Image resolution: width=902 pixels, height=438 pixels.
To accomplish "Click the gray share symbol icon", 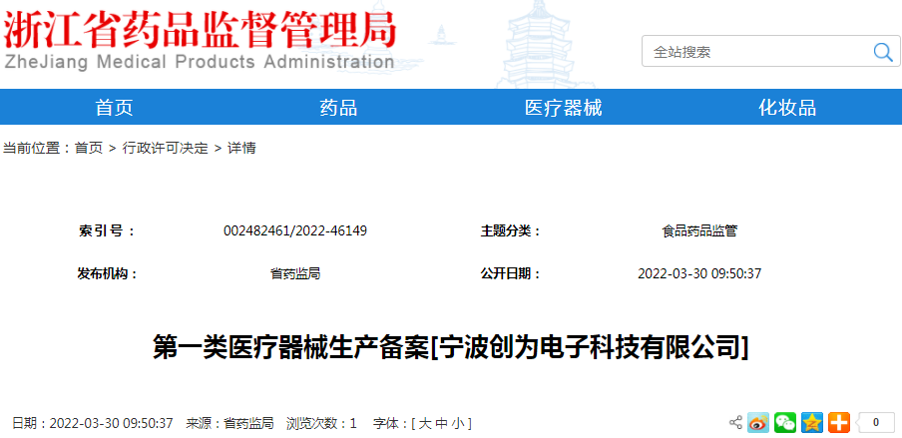I will pyautogui.click(x=736, y=423).
